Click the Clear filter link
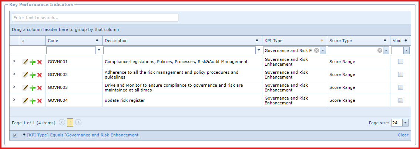 click(x=403, y=135)
